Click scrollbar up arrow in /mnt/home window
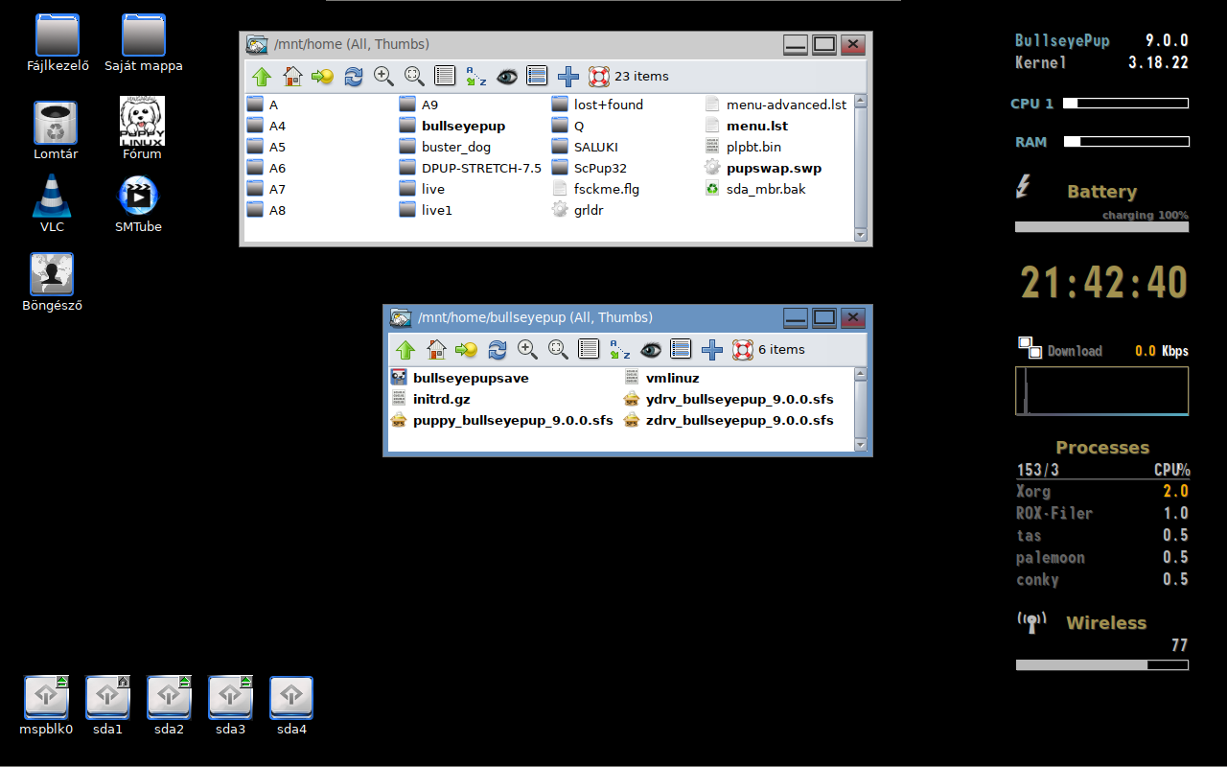The image size is (1227, 767). pyautogui.click(x=860, y=101)
